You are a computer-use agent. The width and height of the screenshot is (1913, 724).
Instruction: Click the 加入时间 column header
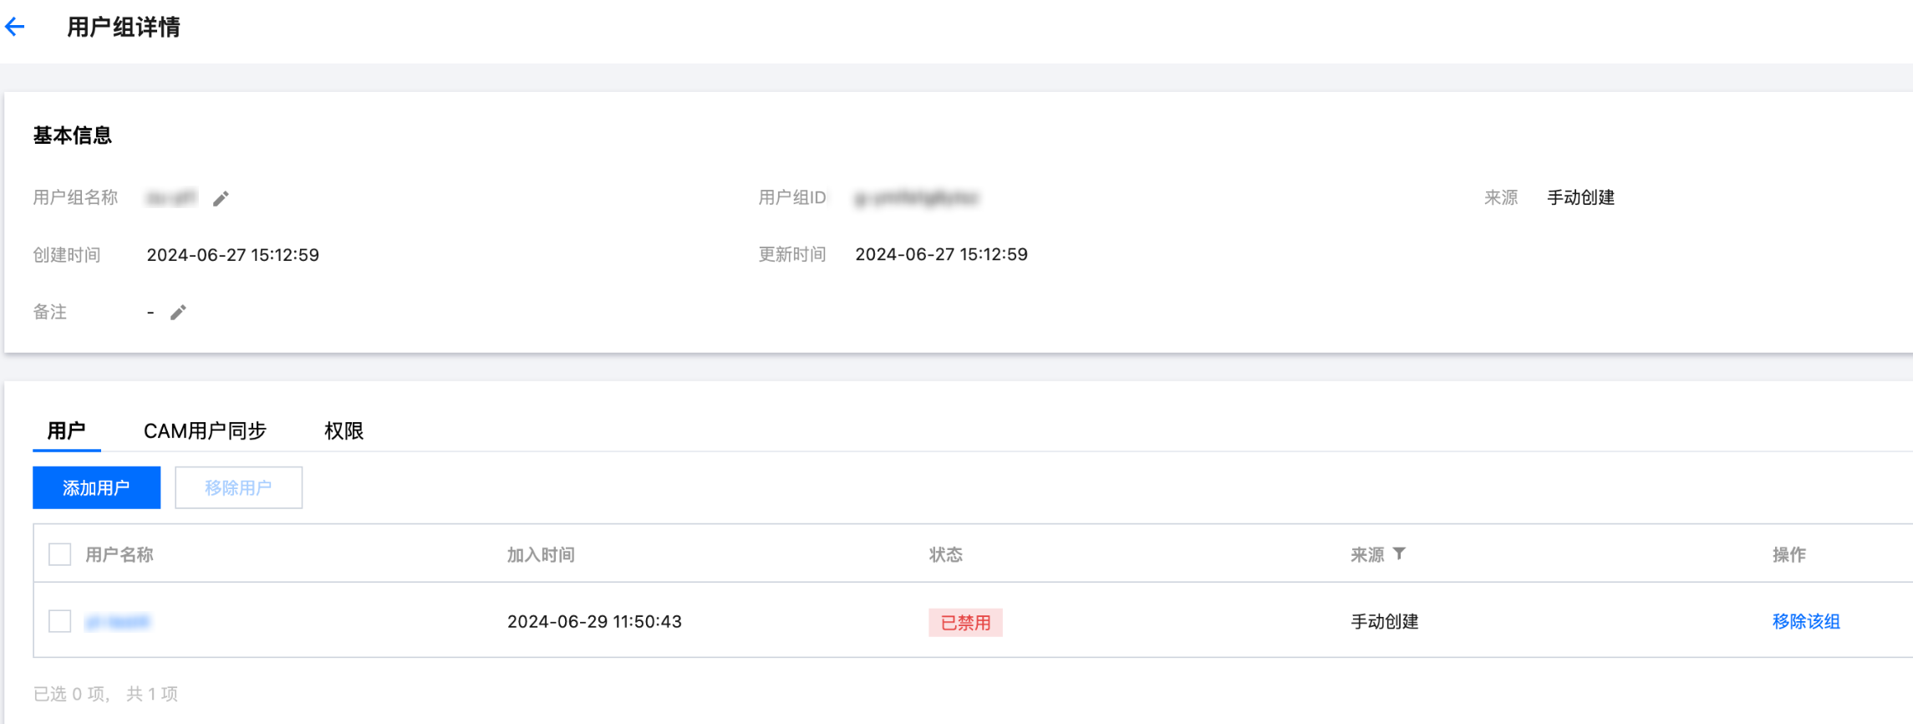coord(541,554)
